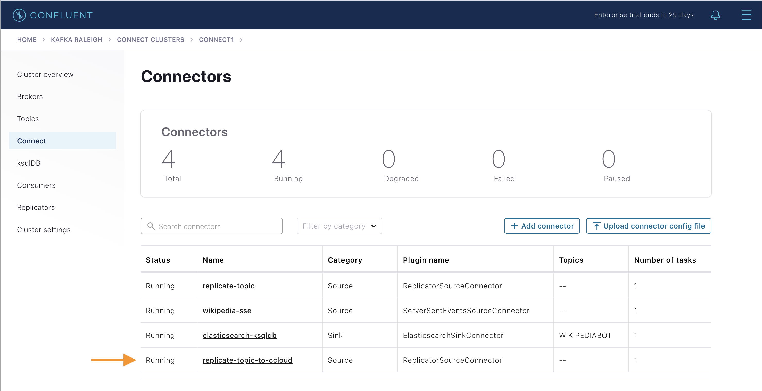
Task: Click the add connector plus icon
Action: [513, 226]
